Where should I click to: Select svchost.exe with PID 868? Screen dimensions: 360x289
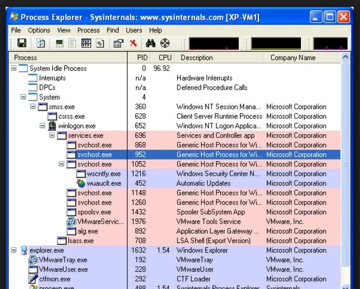(x=174, y=145)
